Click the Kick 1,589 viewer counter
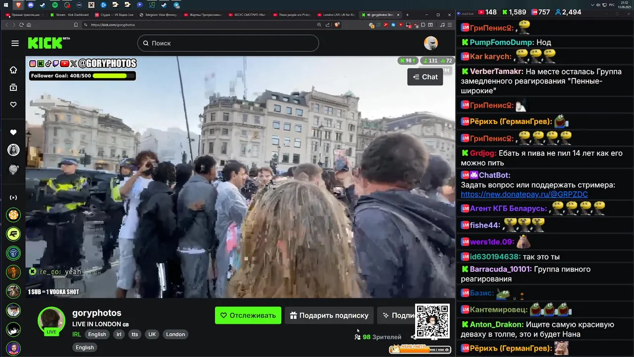This screenshot has height=357, width=634. point(514,12)
